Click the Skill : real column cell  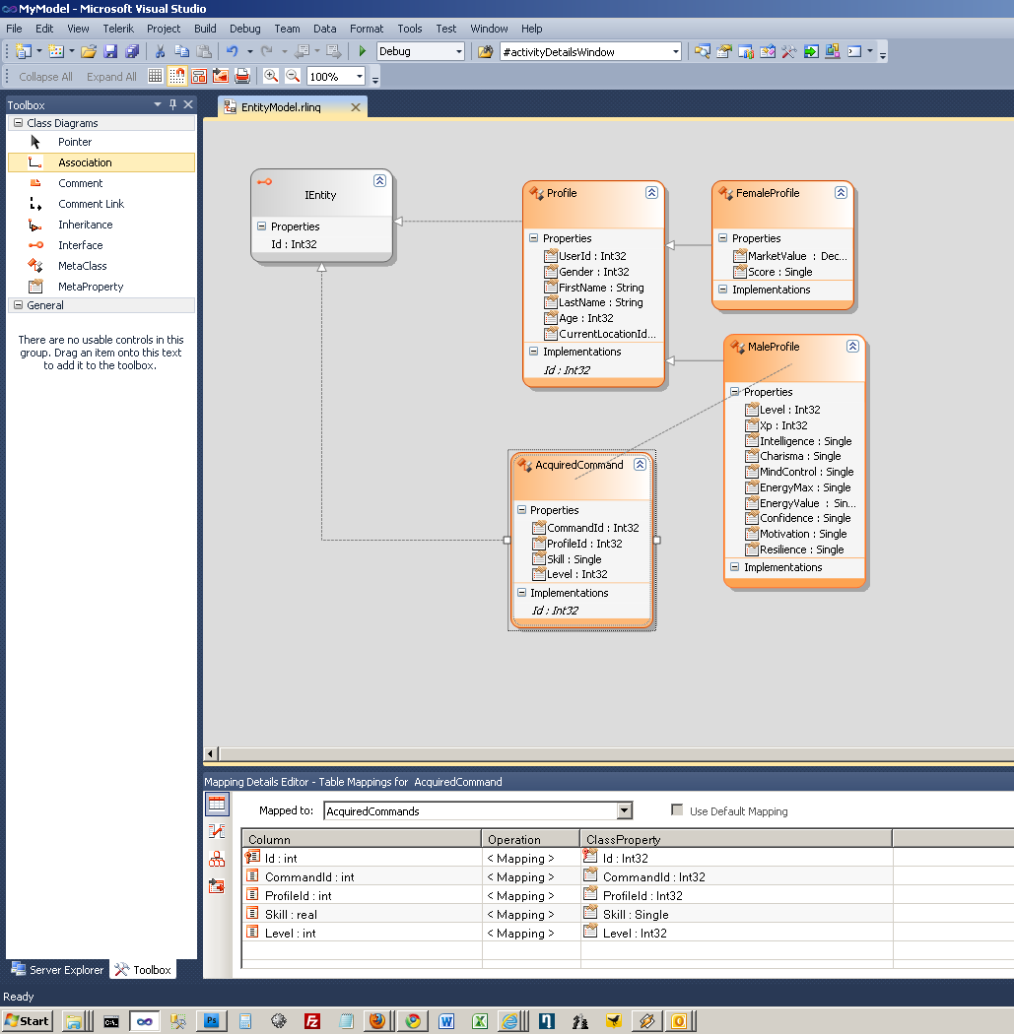pyautogui.click(x=291, y=915)
